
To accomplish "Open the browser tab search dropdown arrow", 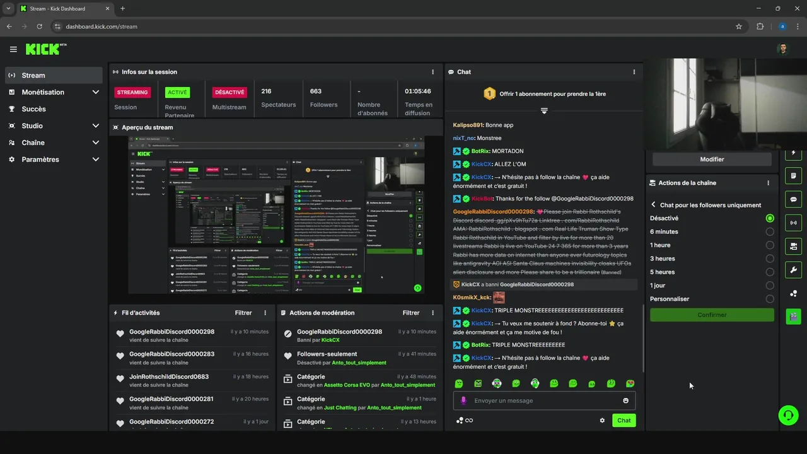I will tap(8, 8).
